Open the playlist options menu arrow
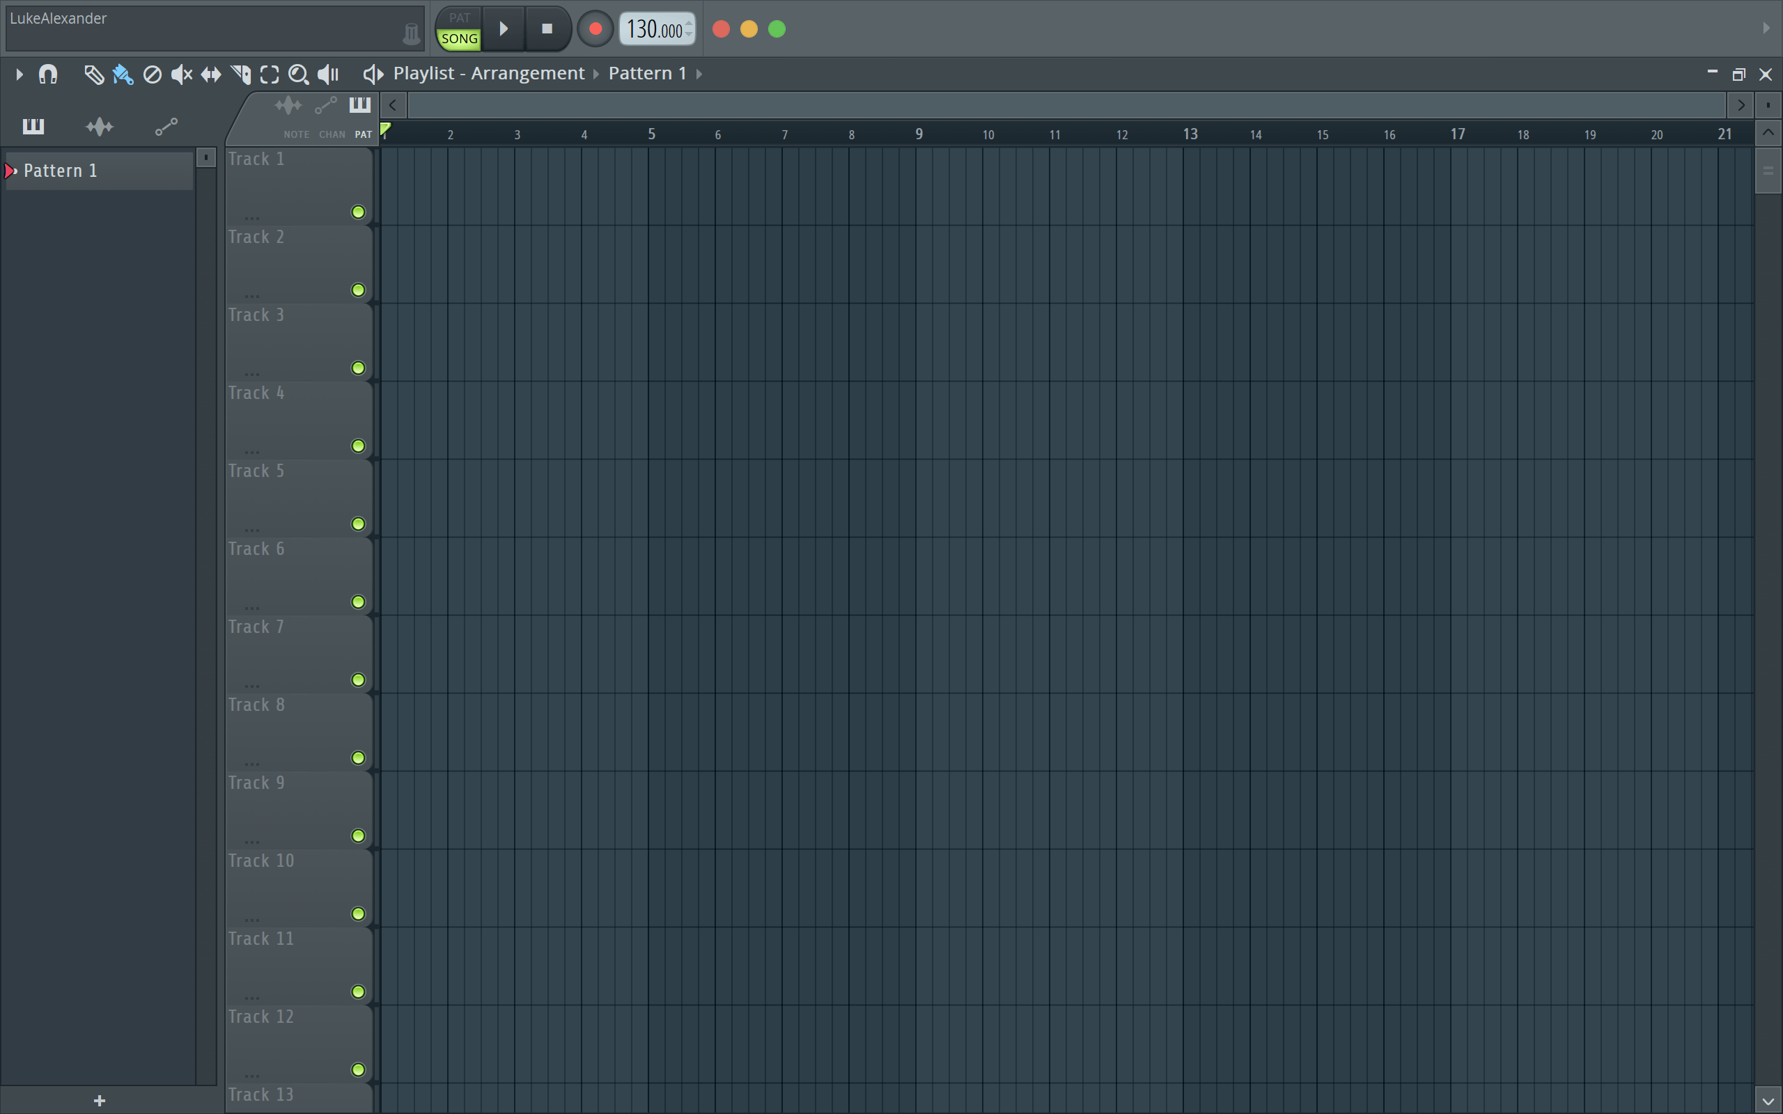The image size is (1783, 1114). 20,74
